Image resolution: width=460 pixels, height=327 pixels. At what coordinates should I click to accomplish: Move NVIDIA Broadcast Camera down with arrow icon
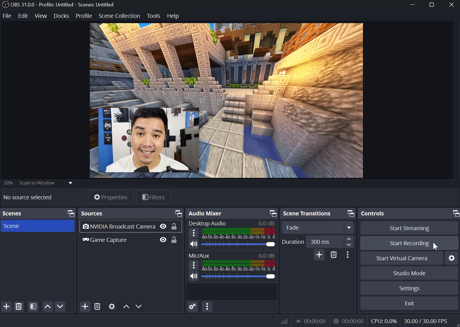(x=138, y=306)
